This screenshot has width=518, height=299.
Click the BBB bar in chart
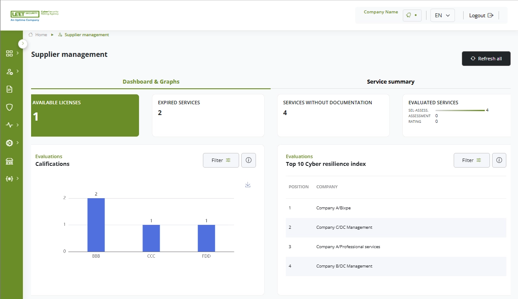point(96,225)
